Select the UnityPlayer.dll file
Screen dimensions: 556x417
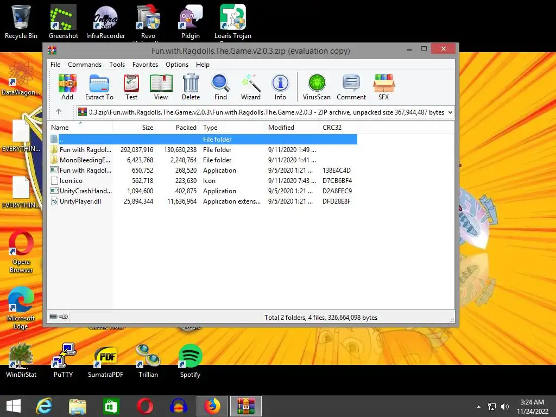(203, 201)
